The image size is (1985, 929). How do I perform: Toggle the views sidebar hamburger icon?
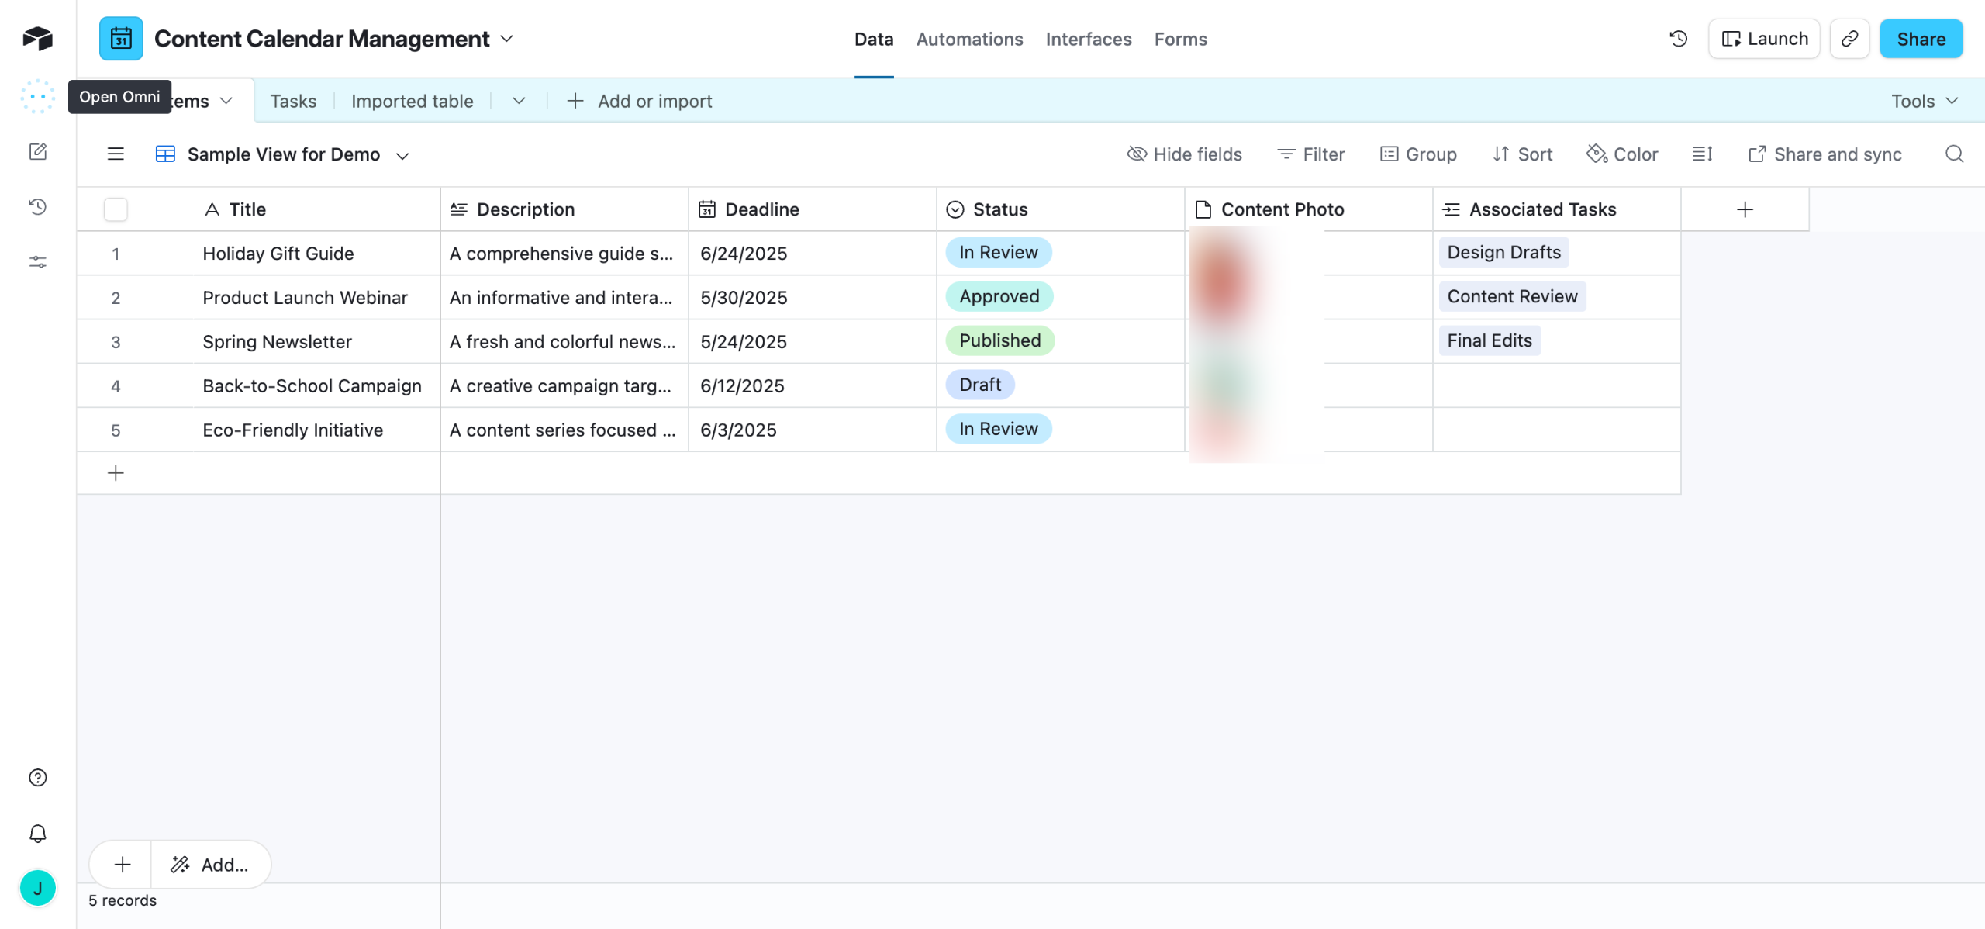pos(116,154)
